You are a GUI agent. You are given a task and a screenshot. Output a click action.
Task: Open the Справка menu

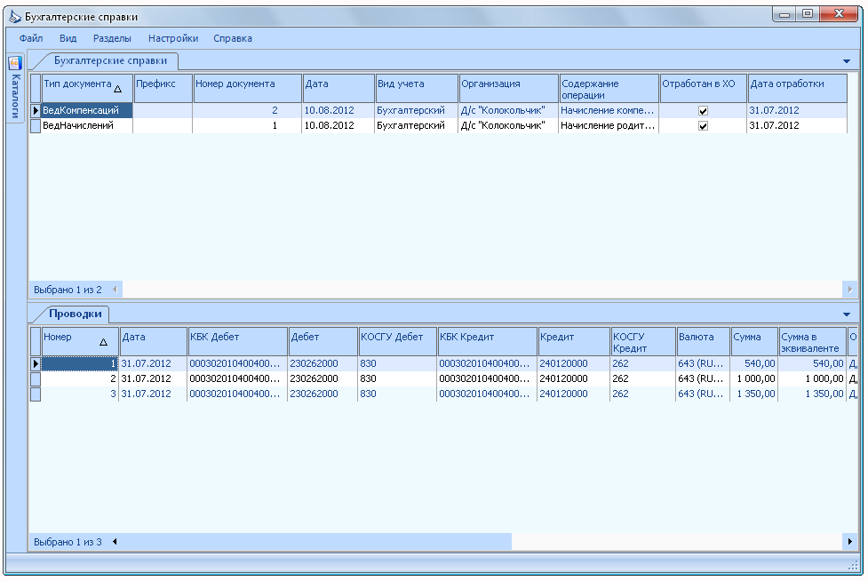pyautogui.click(x=233, y=38)
